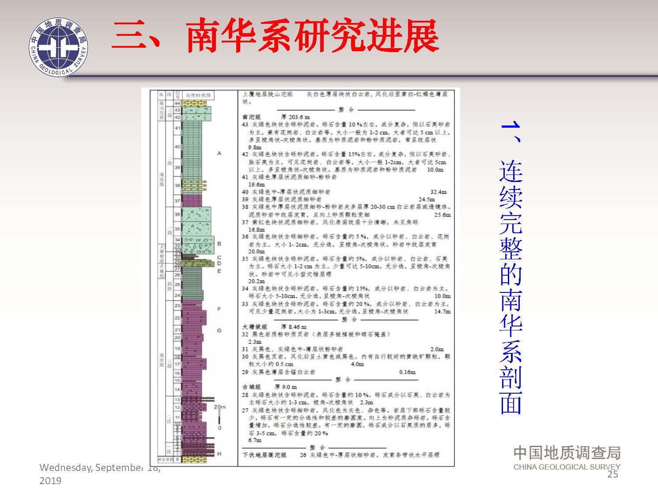Viewport: 658px width, 497px height.
Task: Click bottom line 下伏地层莲沱组
Action: coord(265,455)
